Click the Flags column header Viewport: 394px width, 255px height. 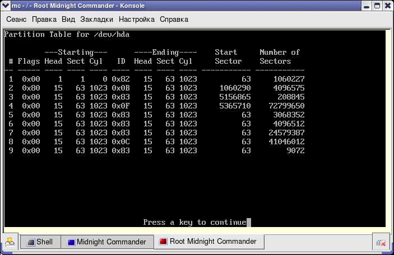point(29,62)
